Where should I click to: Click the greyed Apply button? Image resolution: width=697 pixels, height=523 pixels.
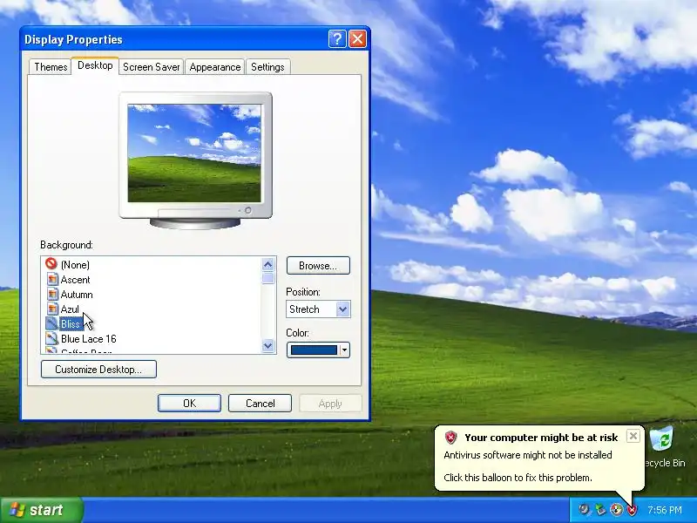[x=330, y=404]
